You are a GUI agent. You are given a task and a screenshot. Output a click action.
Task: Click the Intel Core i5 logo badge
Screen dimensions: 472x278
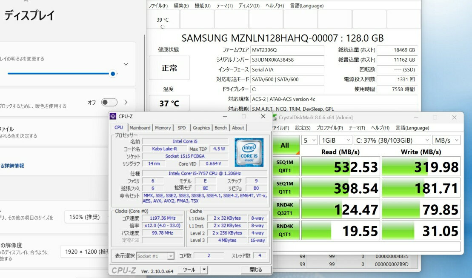[249, 152]
